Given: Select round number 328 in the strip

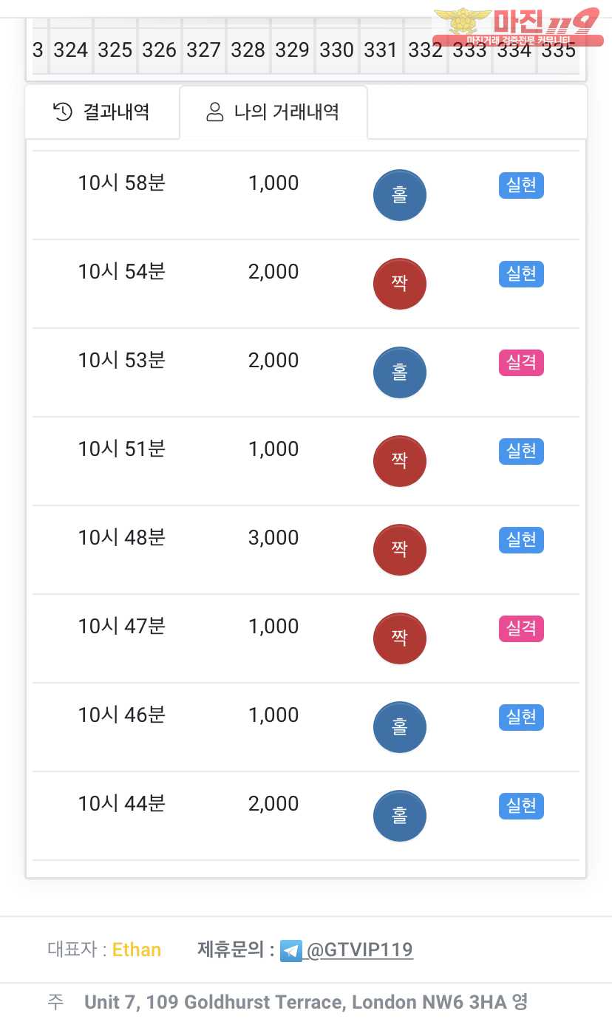Looking at the screenshot, I should (248, 50).
